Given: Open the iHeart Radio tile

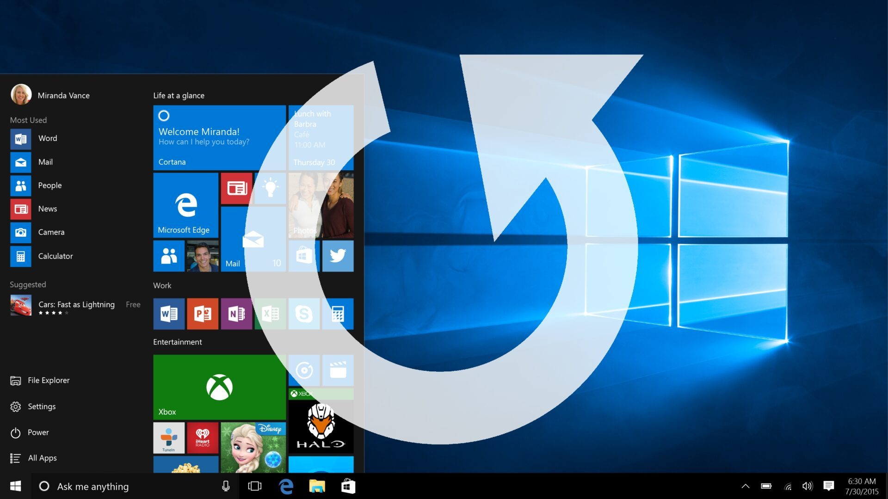Looking at the screenshot, I should (203, 437).
